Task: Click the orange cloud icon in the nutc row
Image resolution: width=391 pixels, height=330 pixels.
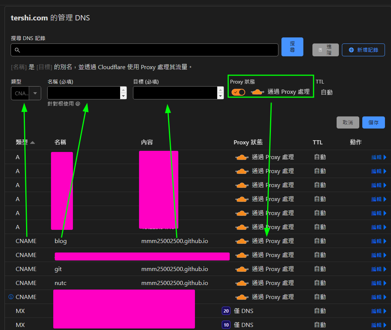Action: coord(242,283)
